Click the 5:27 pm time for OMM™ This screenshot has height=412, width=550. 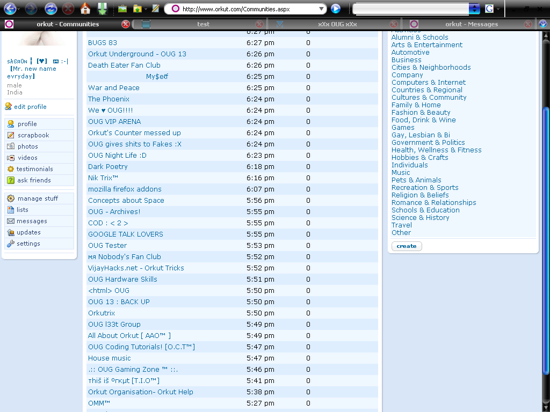[x=260, y=403]
